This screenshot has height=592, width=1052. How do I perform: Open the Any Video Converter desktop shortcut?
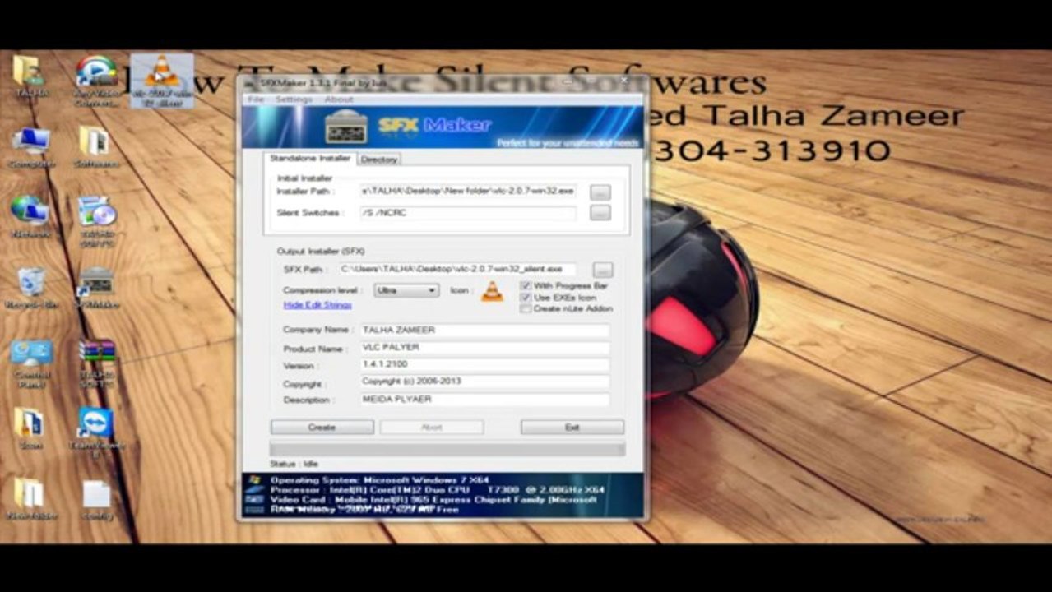95,80
